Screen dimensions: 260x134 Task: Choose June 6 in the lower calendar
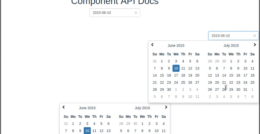click(109, 124)
